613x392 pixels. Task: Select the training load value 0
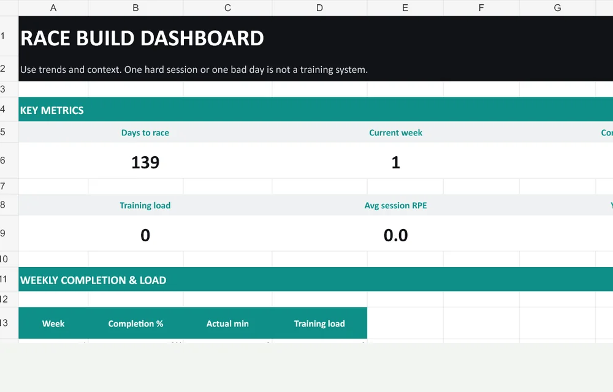point(145,235)
